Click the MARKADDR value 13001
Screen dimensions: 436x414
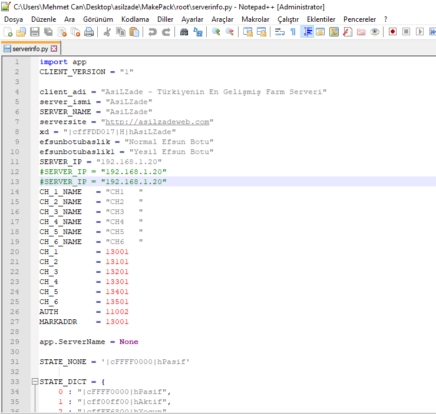[117, 322]
